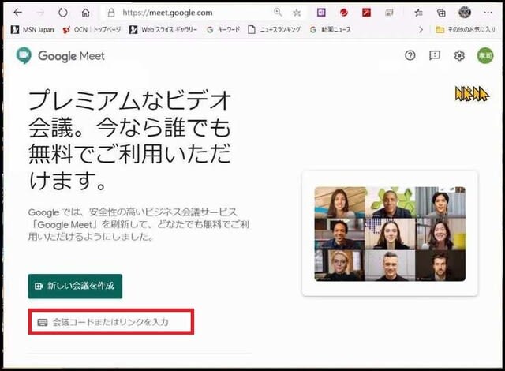Open the OCN トップページ bookmark
Screen dimensions: 505x371
pyautogui.click(x=92, y=30)
